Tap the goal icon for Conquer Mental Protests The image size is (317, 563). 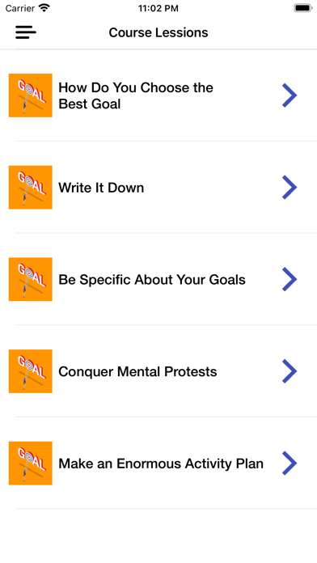click(x=31, y=371)
